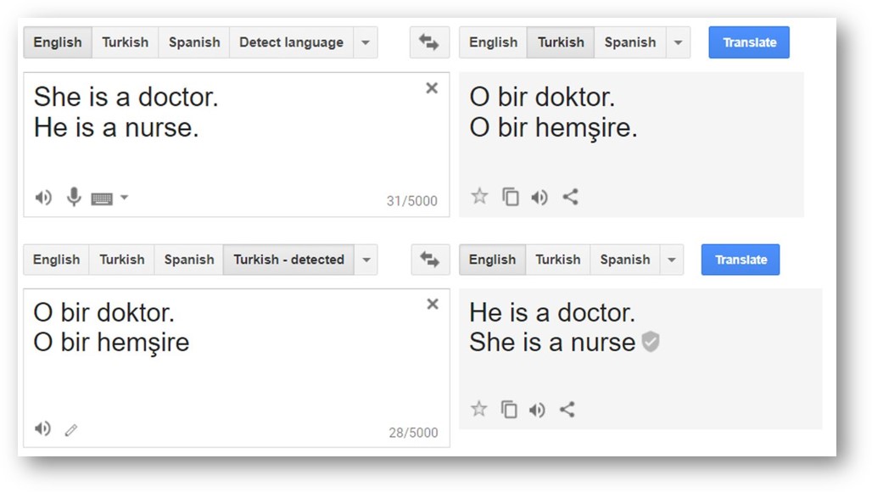Swap languages in the lower translator
This screenshot has height=492, width=872.
430,260
